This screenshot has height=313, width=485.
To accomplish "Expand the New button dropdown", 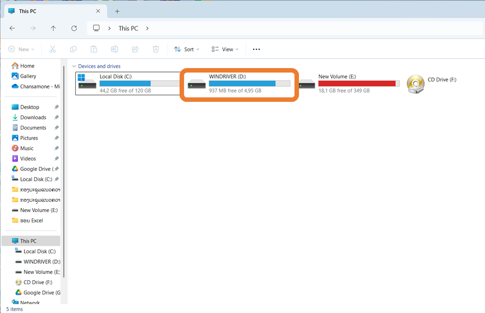I will click(21, 49).
